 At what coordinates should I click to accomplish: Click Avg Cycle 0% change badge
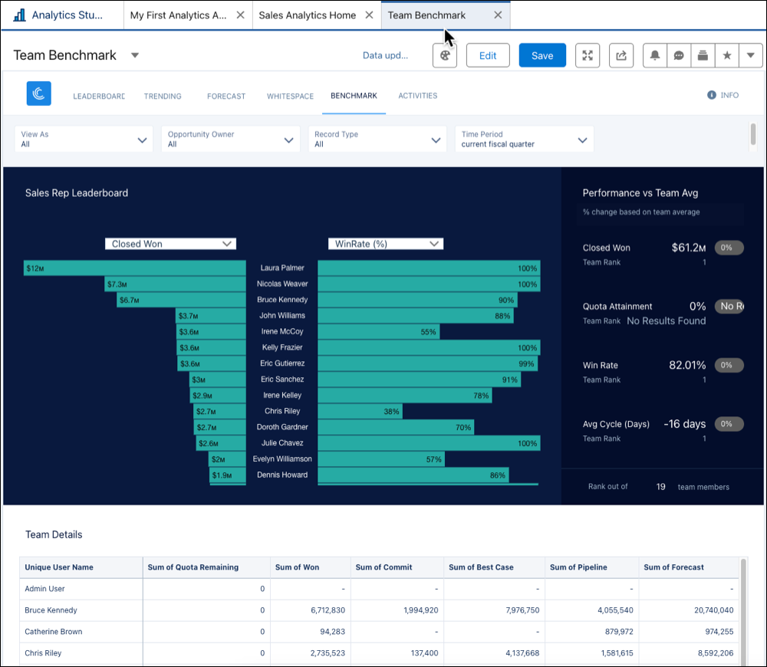729,424
